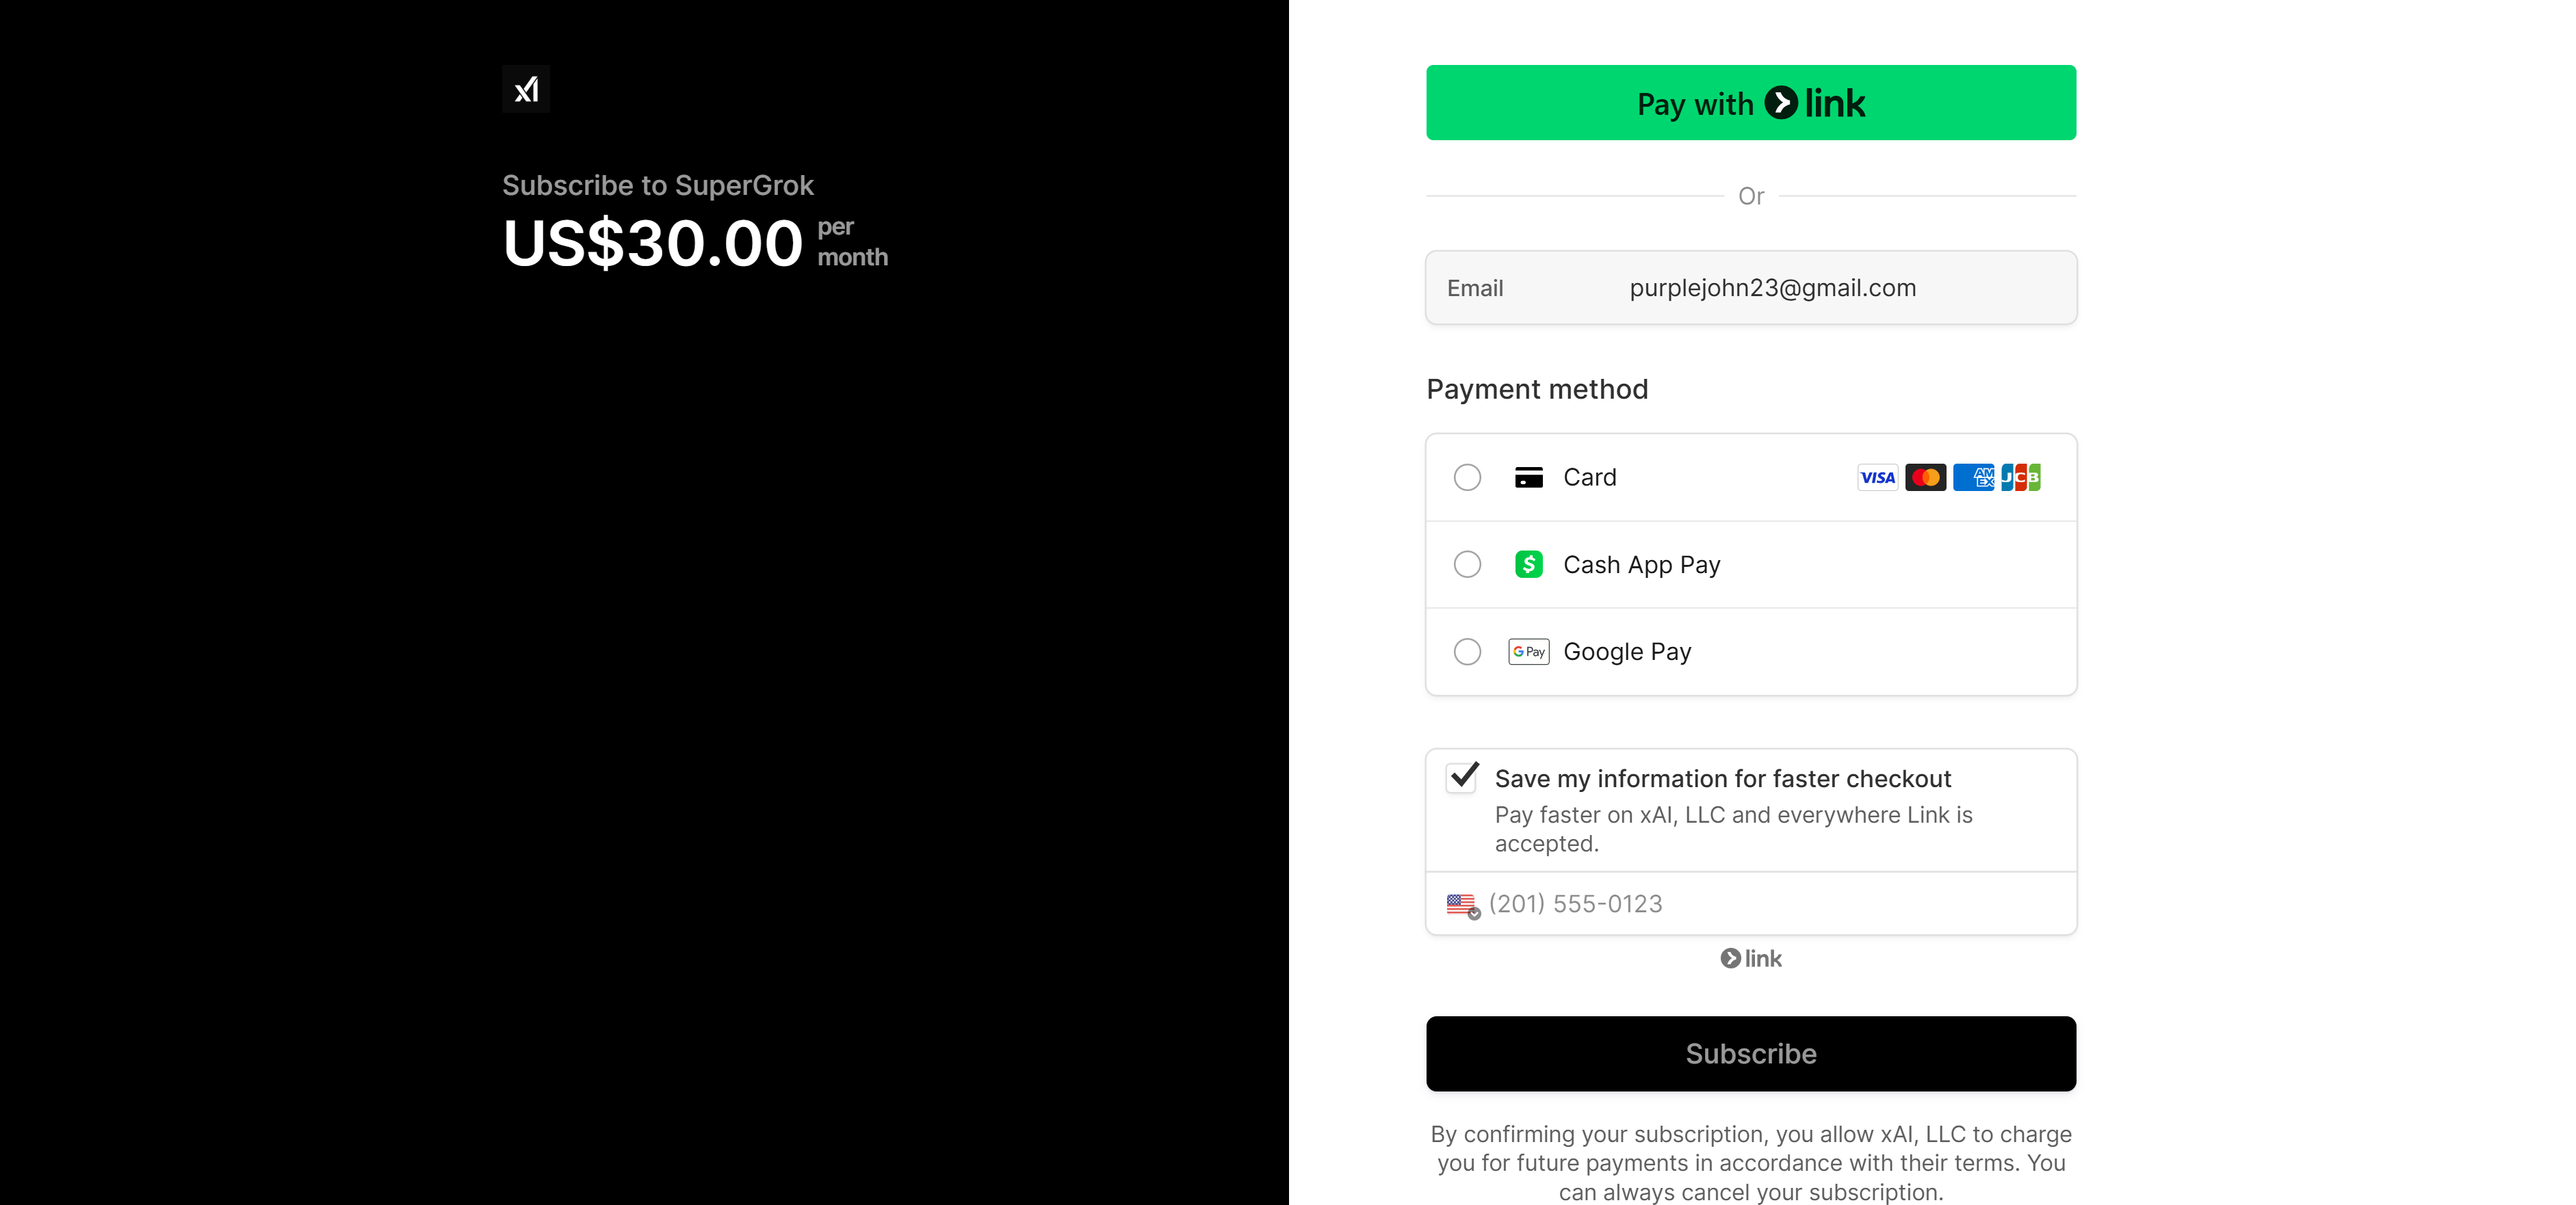Select the Cash App Pay radio button
2576x1205 pixels.
[x=1467, y=564]
